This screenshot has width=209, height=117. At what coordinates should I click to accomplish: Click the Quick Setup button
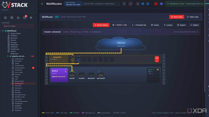point(101,25)
